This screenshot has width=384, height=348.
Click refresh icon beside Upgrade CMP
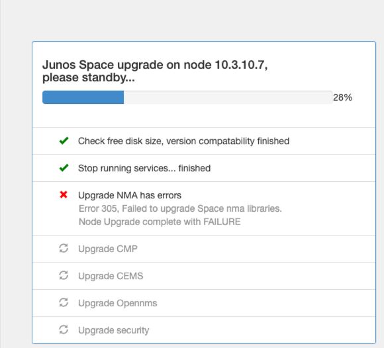tap(64, 248)
